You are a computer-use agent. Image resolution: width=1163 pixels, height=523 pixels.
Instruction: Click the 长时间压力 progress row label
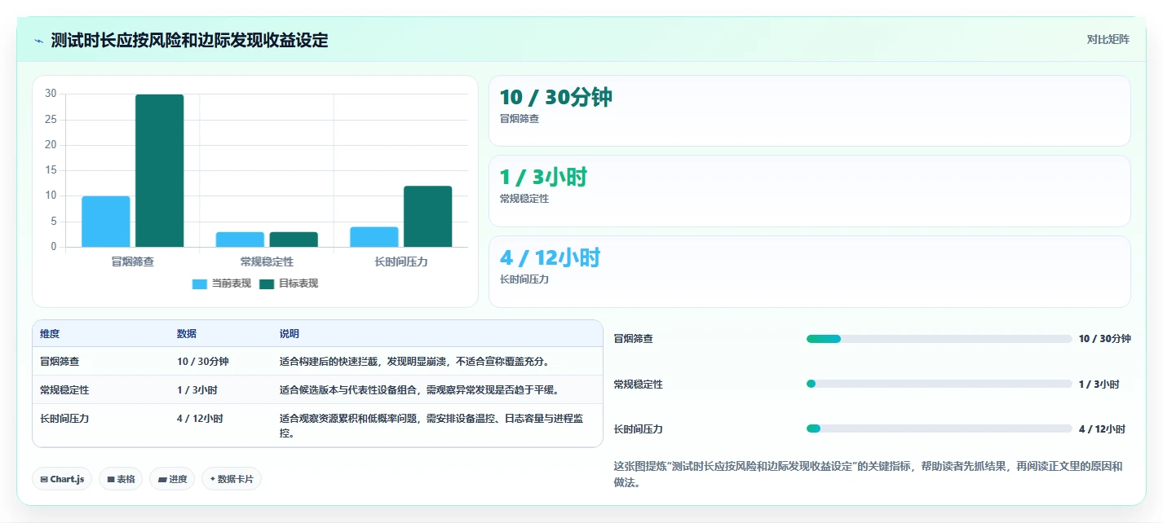coord(638,429)
